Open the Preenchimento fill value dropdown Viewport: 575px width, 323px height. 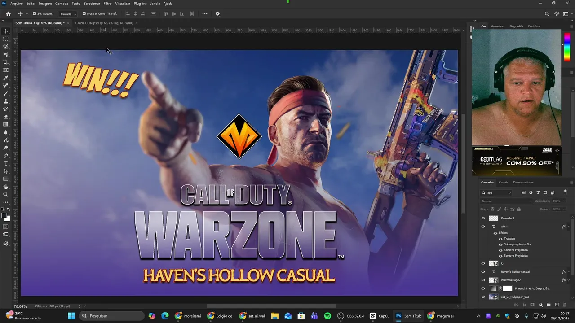pyautogui.click(x=565, y=209)
